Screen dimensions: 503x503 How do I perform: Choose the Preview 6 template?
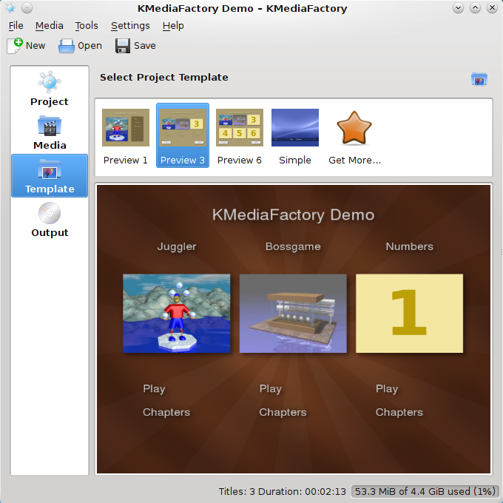(240, 135)
